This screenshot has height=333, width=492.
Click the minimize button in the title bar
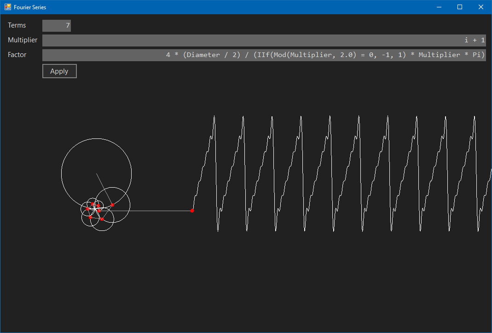point(439,7)
